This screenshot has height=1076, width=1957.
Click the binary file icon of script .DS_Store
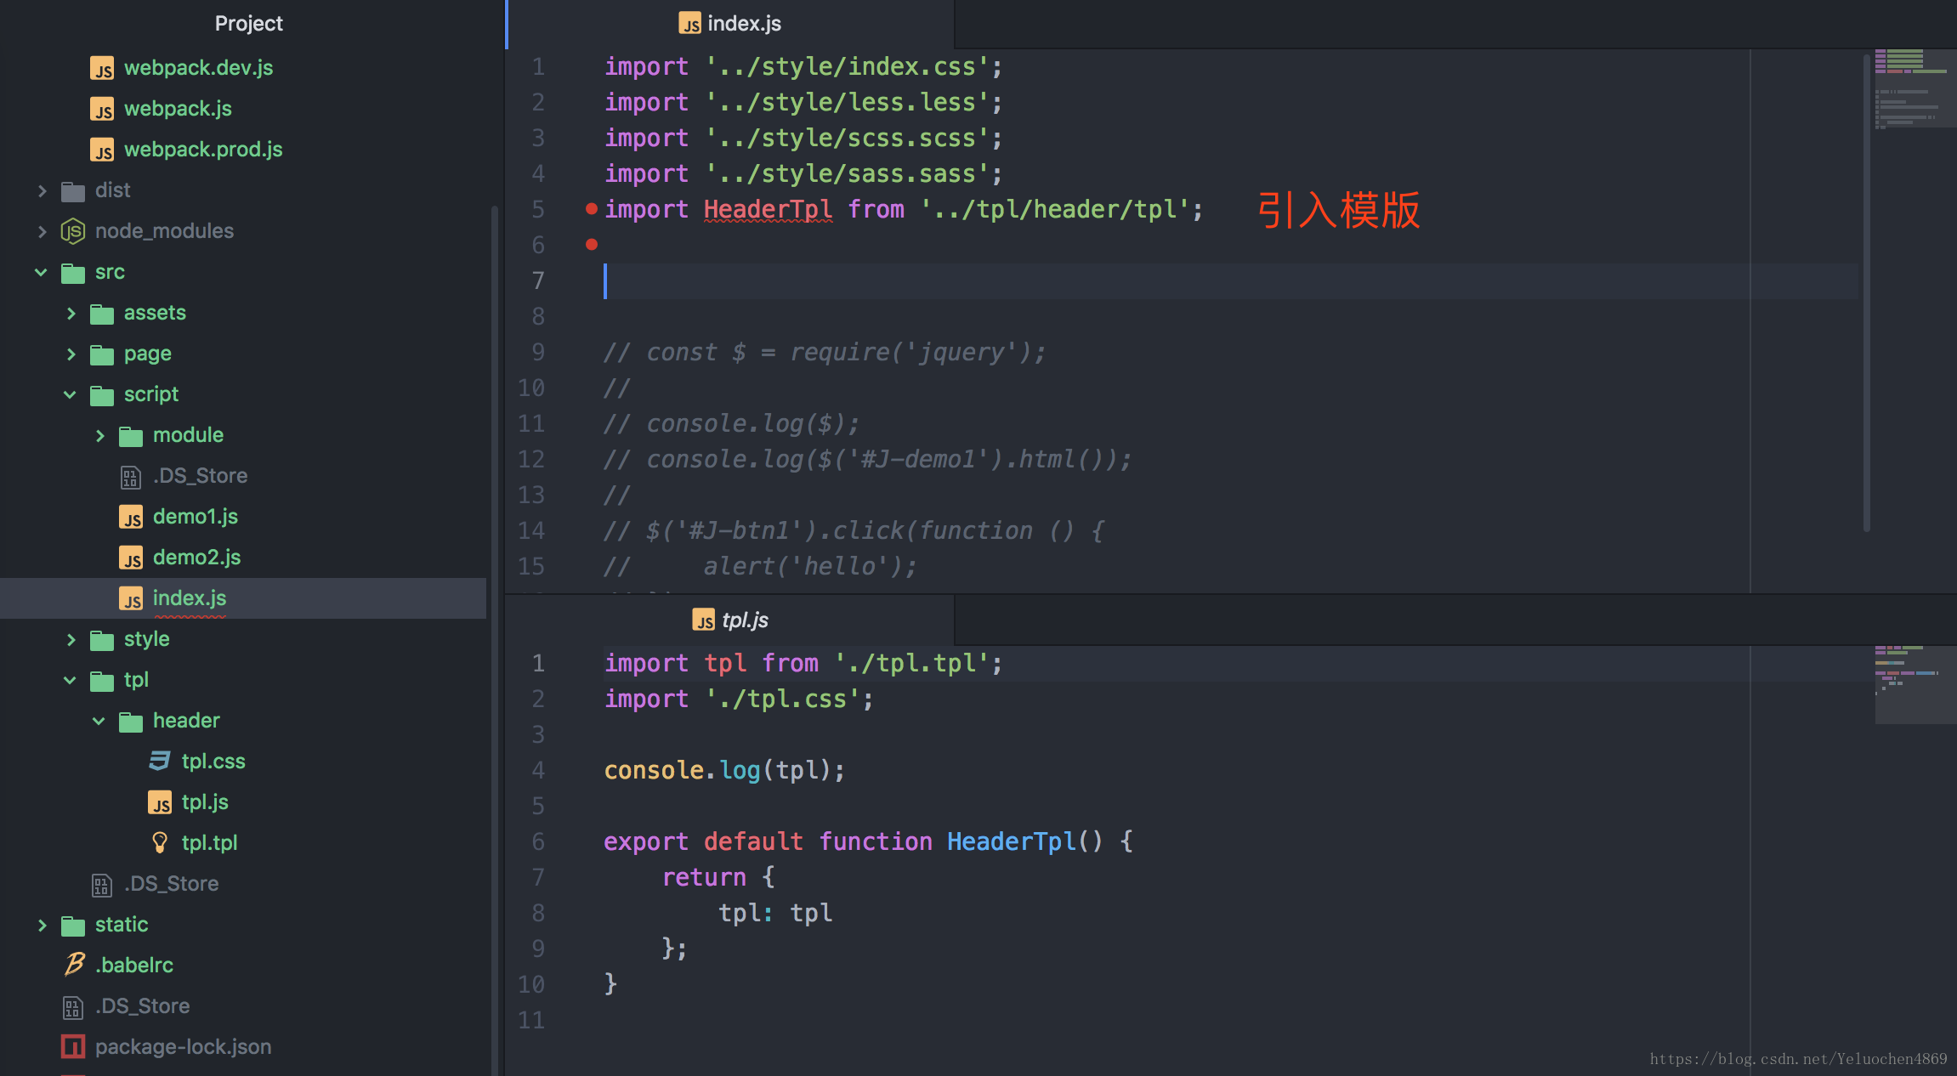pyautogui.click(x=130, y=477)
